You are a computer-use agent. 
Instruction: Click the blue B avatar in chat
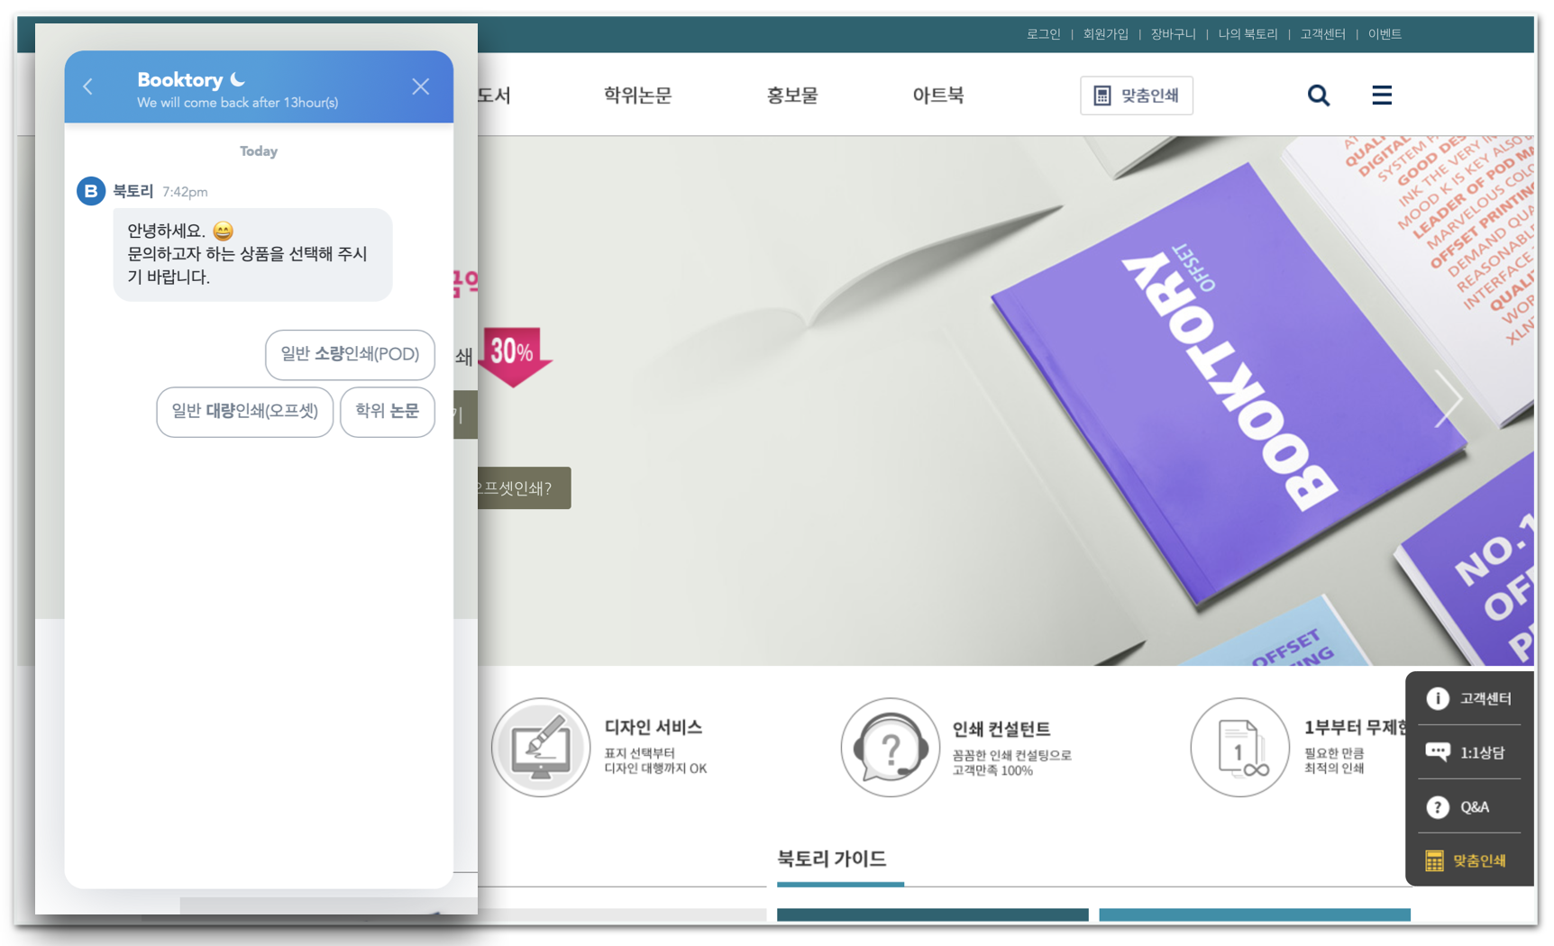click(x=91, y=191)
